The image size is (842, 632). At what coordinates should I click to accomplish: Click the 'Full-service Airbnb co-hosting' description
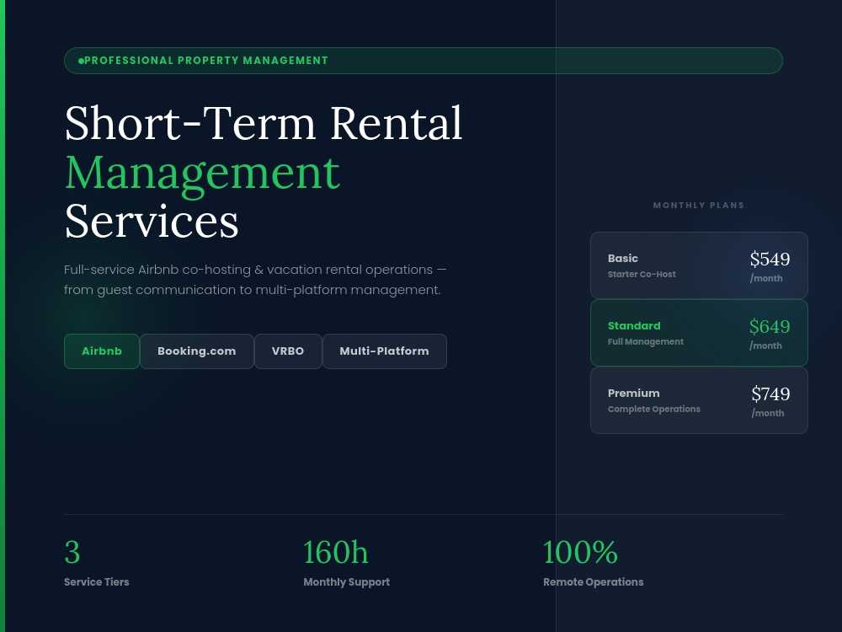click(x=255, y=280)
